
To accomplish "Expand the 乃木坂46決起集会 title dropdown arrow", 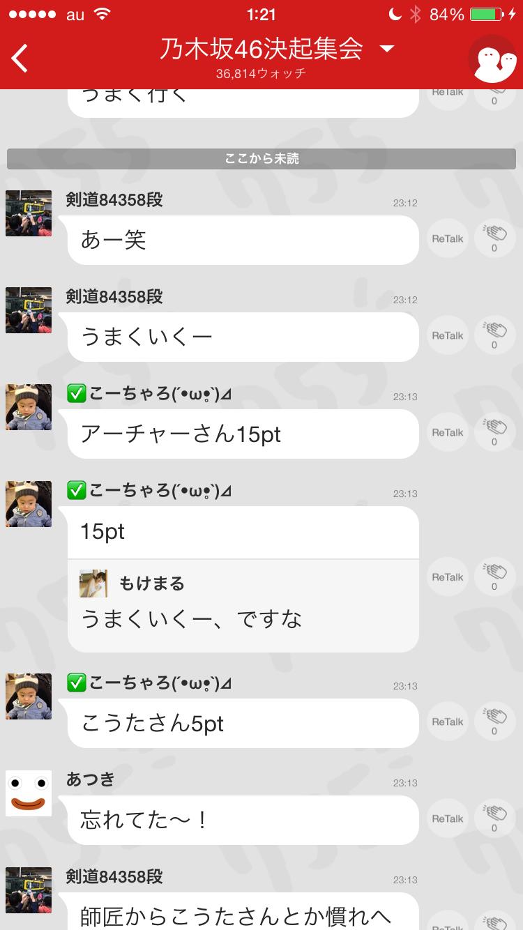I will click(386, 49).
